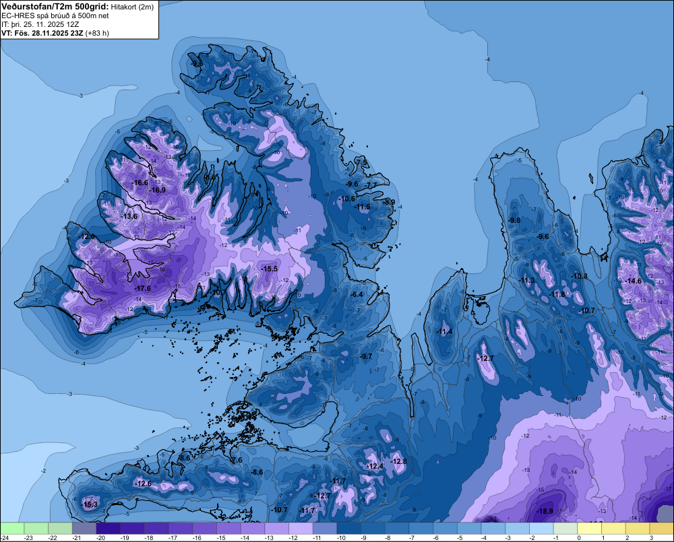Click the -8.9 coastal temperature value
The width and height of the screenshot is (674, 542).
pos(389,202)
